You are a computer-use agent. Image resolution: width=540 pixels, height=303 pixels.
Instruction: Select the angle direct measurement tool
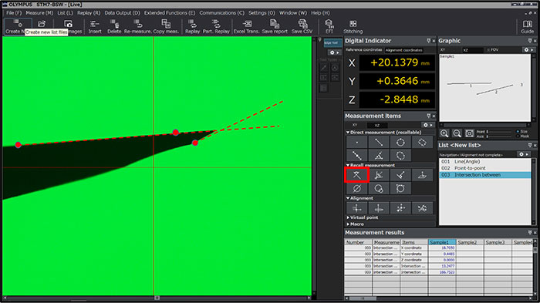point(379,155)
